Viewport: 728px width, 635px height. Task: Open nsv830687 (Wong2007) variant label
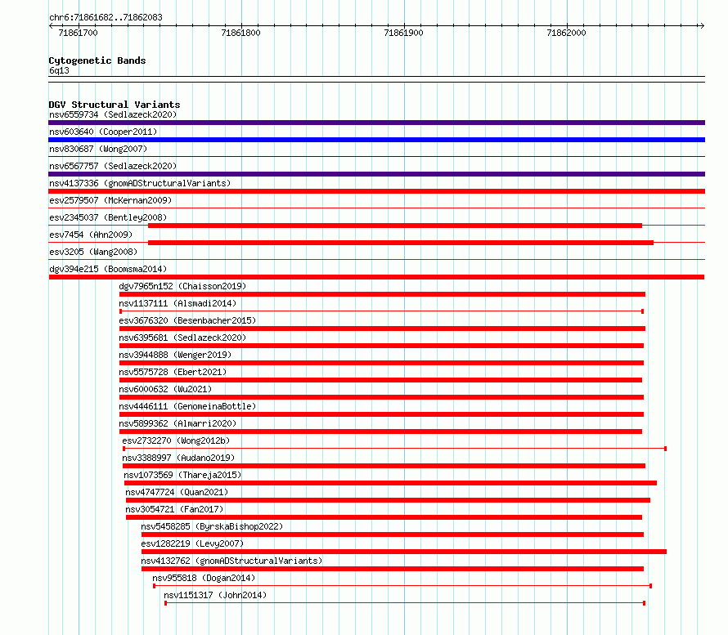[x=98, y=149]
